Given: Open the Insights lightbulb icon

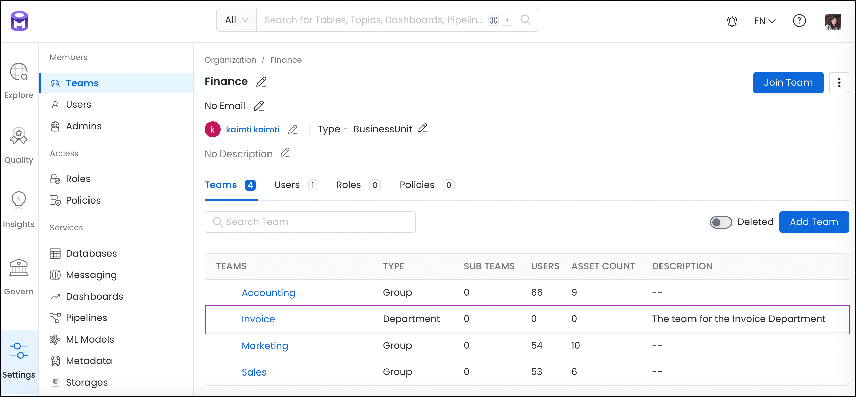Looking at the screenshot, I should (19, 200).
